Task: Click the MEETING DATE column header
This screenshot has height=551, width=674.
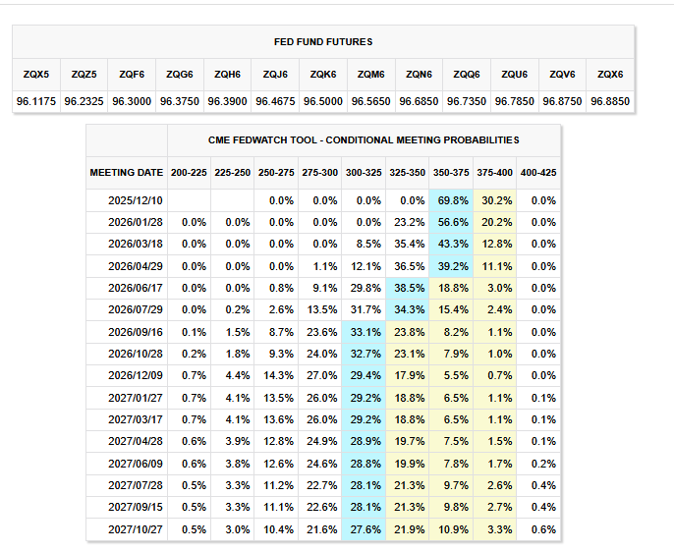Action: 126,172
